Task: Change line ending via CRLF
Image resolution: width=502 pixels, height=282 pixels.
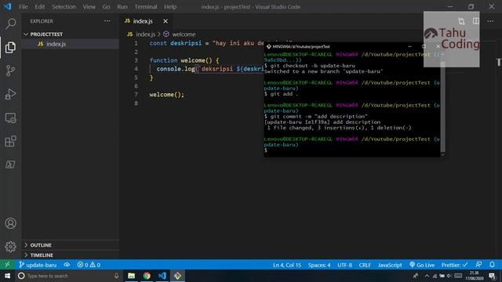Action: [364, 265]
